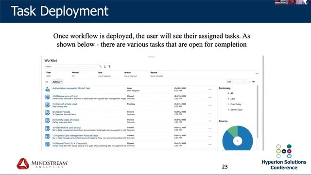Click the sort descending arrow near Type

coord(254,82)
